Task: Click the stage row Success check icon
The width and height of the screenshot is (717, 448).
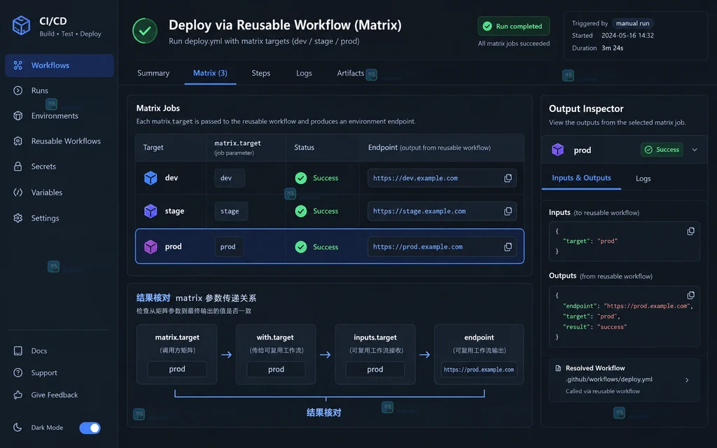Action: [x=301, y=211]
